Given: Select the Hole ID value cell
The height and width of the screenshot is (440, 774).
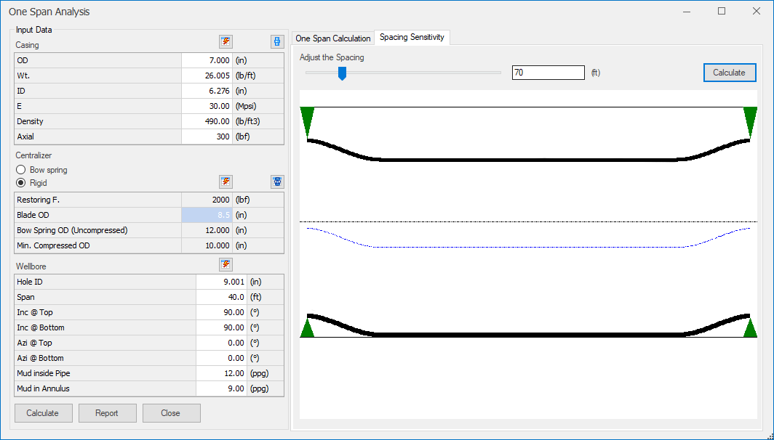Looking at the screenshot, I should (221, 282).
